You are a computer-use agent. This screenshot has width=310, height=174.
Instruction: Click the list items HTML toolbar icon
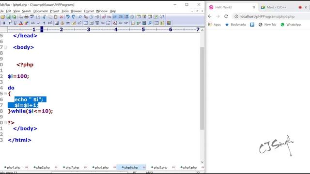tap(108, 23)
